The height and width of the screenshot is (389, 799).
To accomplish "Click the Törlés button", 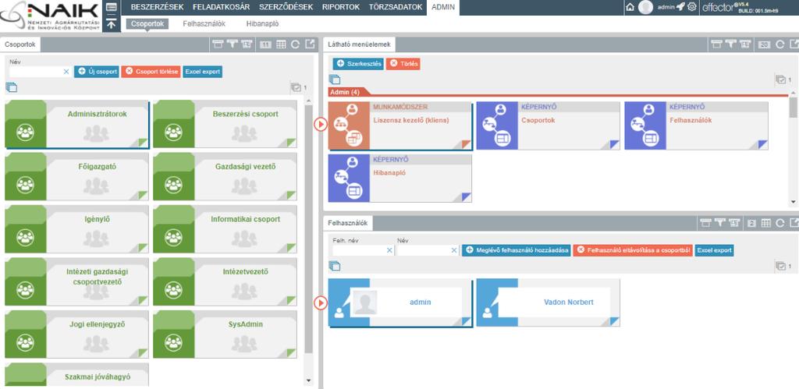I will pos(403,64).
